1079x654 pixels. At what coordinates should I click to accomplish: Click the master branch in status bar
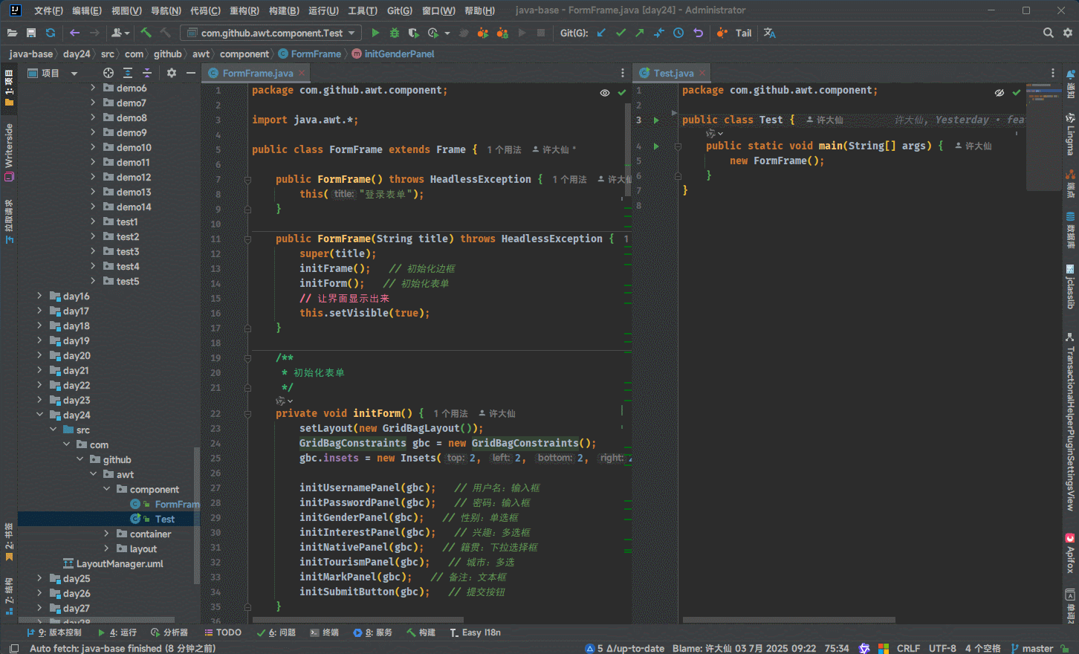[x=1037, y=648]
